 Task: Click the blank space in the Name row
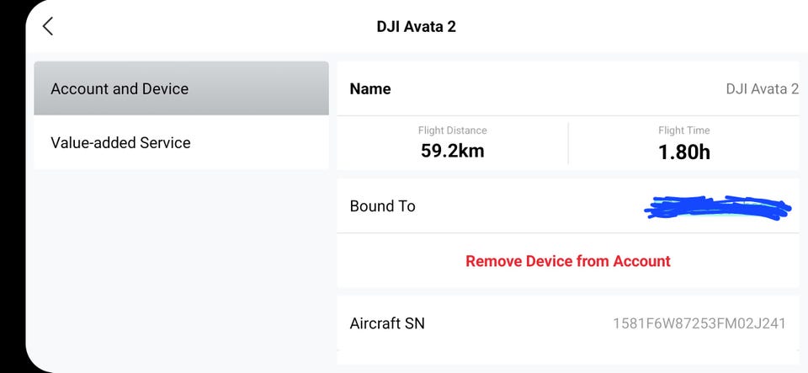coord(555,88)
